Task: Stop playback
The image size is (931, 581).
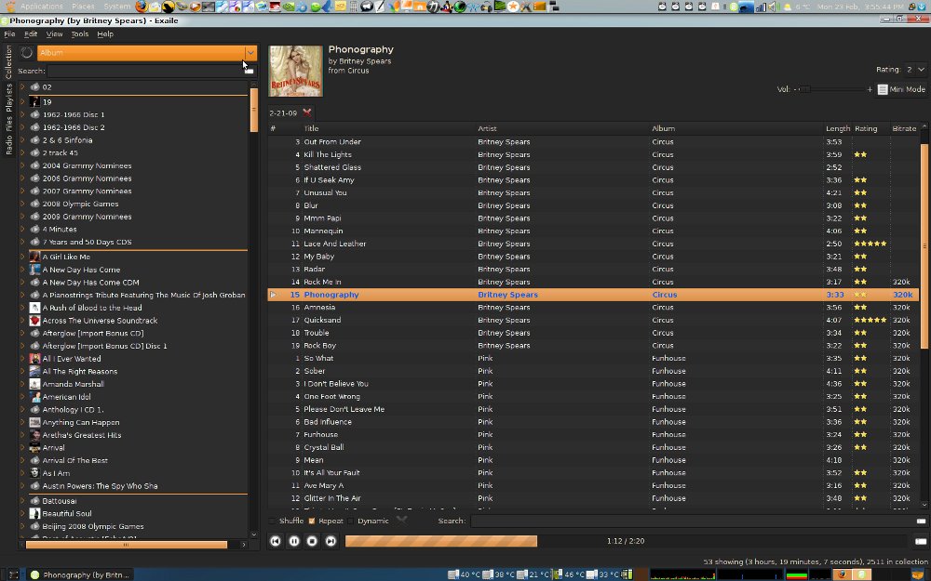Action: [312, 541]
